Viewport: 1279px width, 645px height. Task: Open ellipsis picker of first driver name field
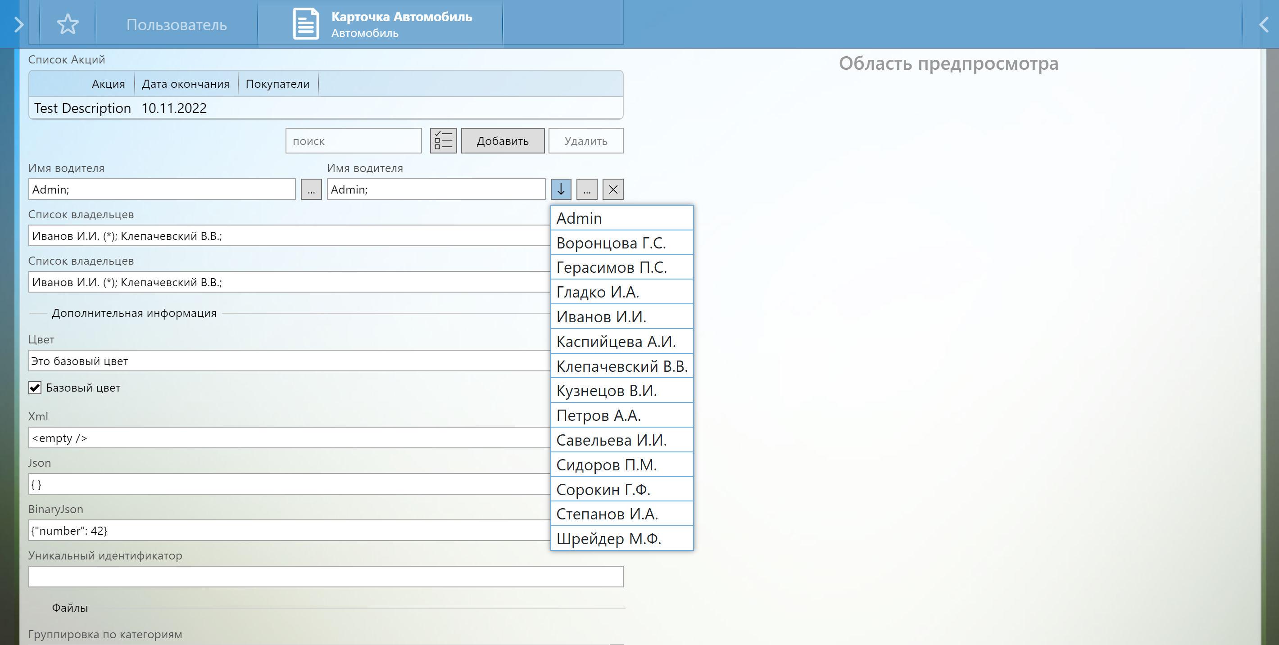pos(311,189)
